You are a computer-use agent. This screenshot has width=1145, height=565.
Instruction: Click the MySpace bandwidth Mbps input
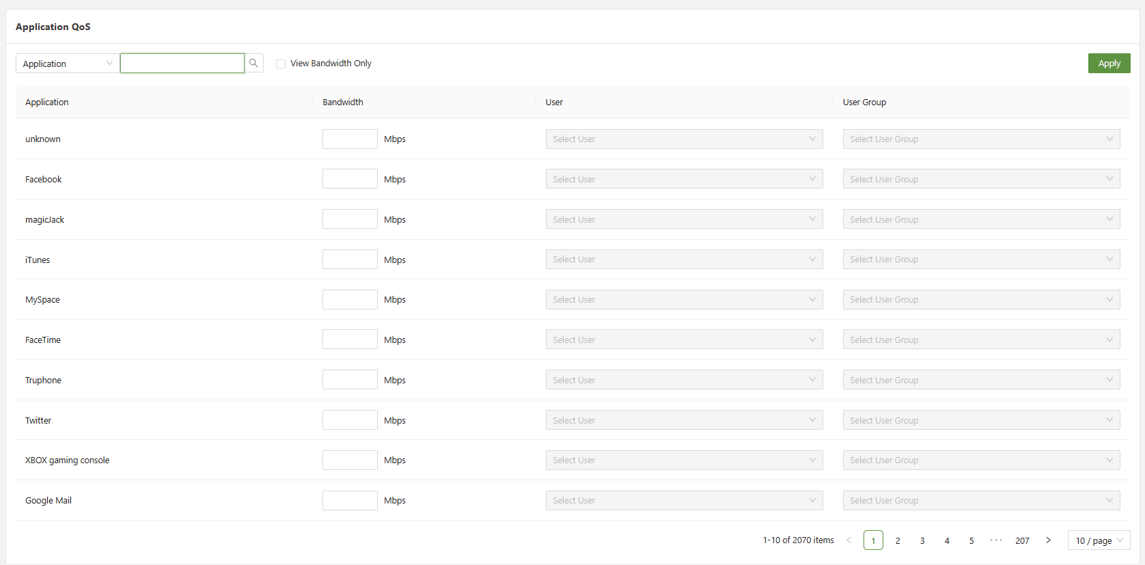point(350,300)
